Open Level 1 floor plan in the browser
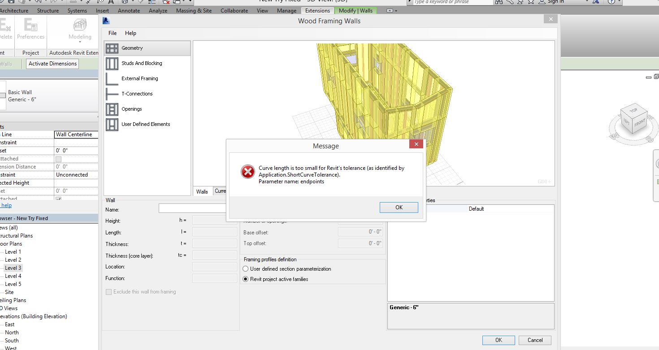 pyautogui.click(x=13, y=252)
